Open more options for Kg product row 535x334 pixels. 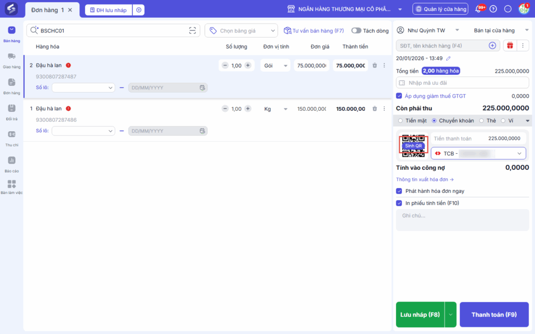pyautogui.click(x=384, y=109)
